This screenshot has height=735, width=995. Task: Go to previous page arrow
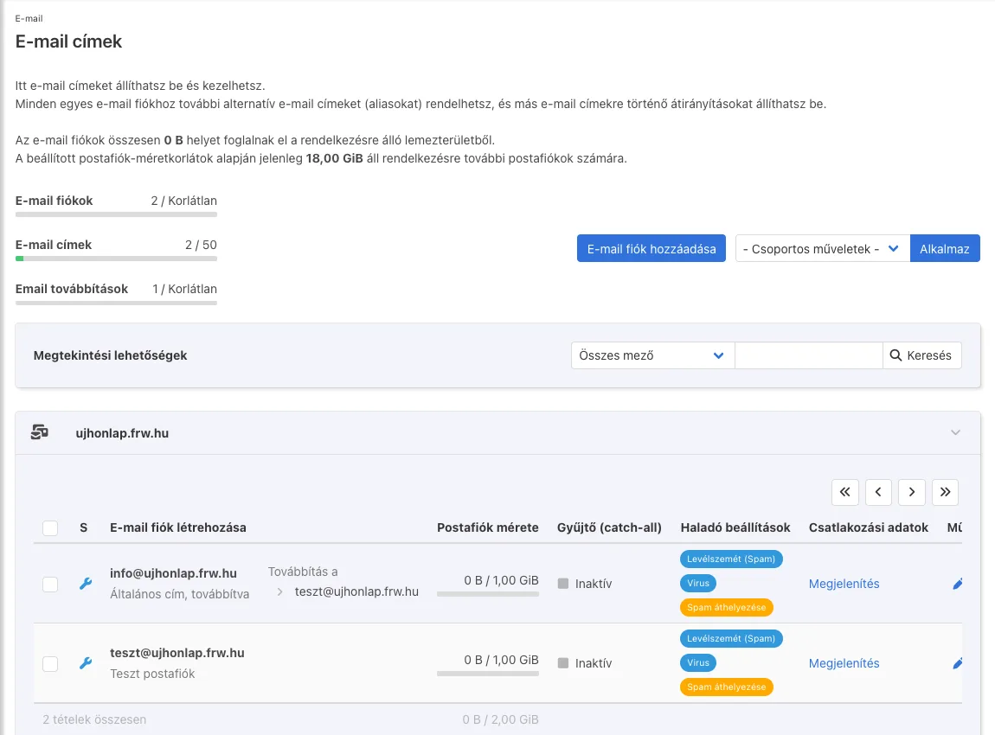tap(879, 492)
